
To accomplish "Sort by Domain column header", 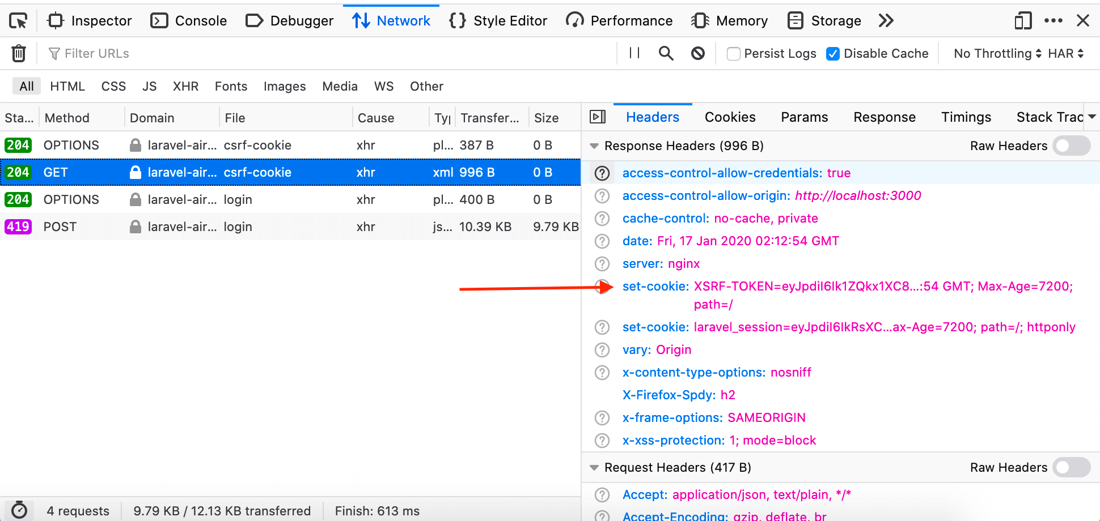I will (172, 118).
